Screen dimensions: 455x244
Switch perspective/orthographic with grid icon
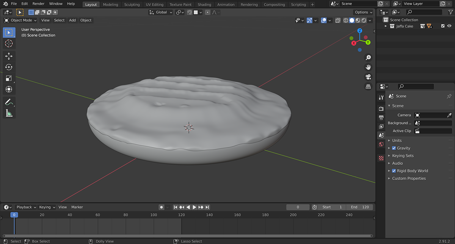(x=368, y=86)
